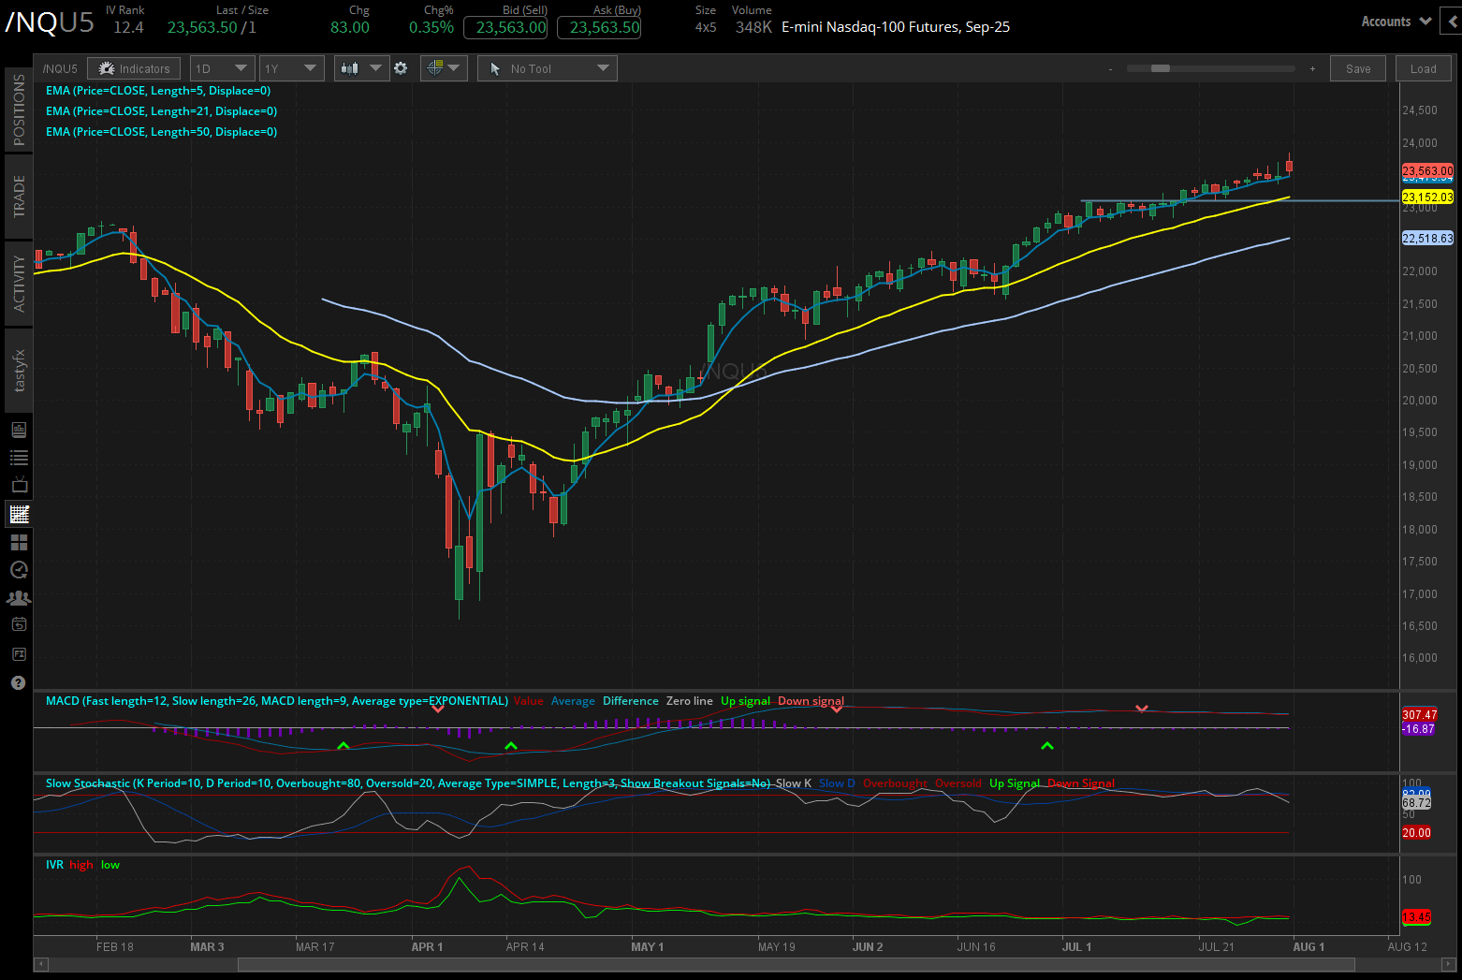The width and height of the screenshot is (1462, 980).
Task: Open the No Tool drawing dropdown
Action: pyautogui.click(x=547, y=67)
